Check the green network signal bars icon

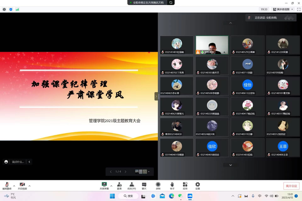click(17, 9)
